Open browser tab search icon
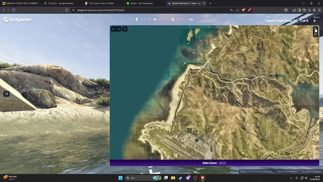Viewport: 323px width, 182px height. click(286, 10)
